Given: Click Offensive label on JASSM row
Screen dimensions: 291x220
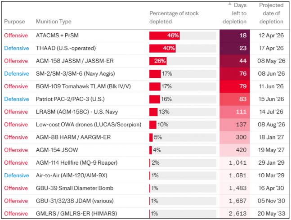Looking at the screenshot, I should click(16, 61).
